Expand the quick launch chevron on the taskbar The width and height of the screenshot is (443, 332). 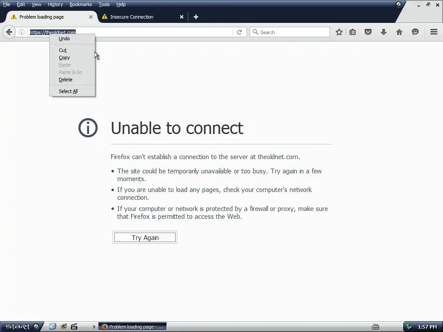tap(94, 327)
